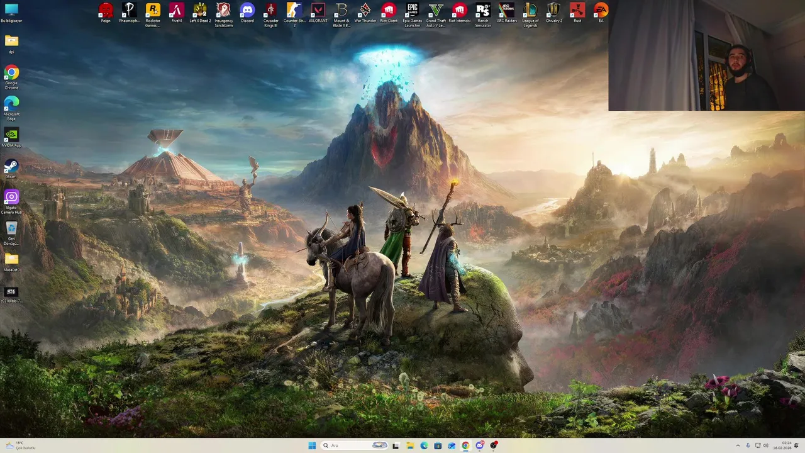Open the notifications bell icon
Viewport: 805px width, 453px height.
[x=797, y=445]
